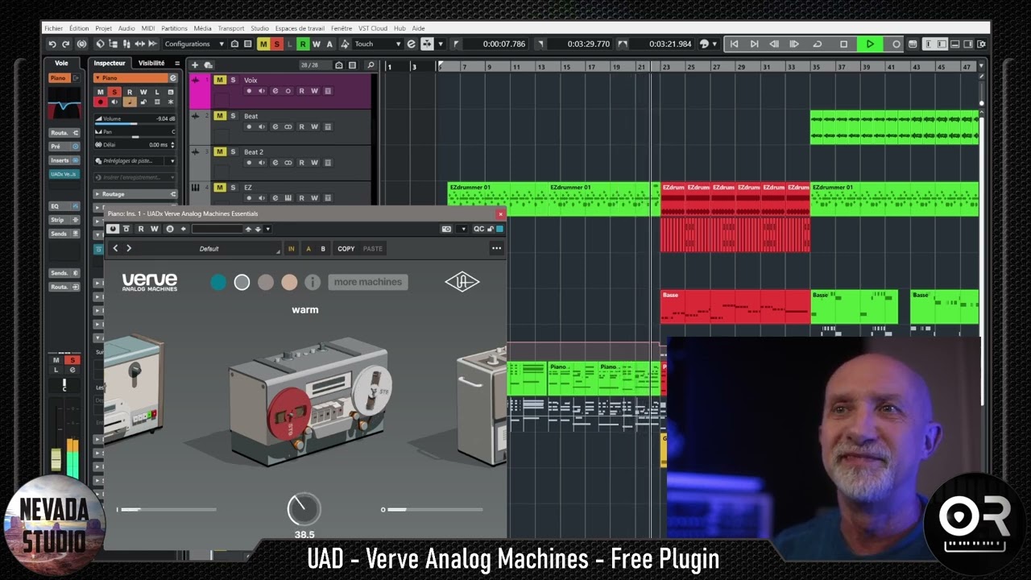The width and height of the screenshot is (1031, 580).
Task: Select the teal machine color dot
Action: click(x=218, y=282)
